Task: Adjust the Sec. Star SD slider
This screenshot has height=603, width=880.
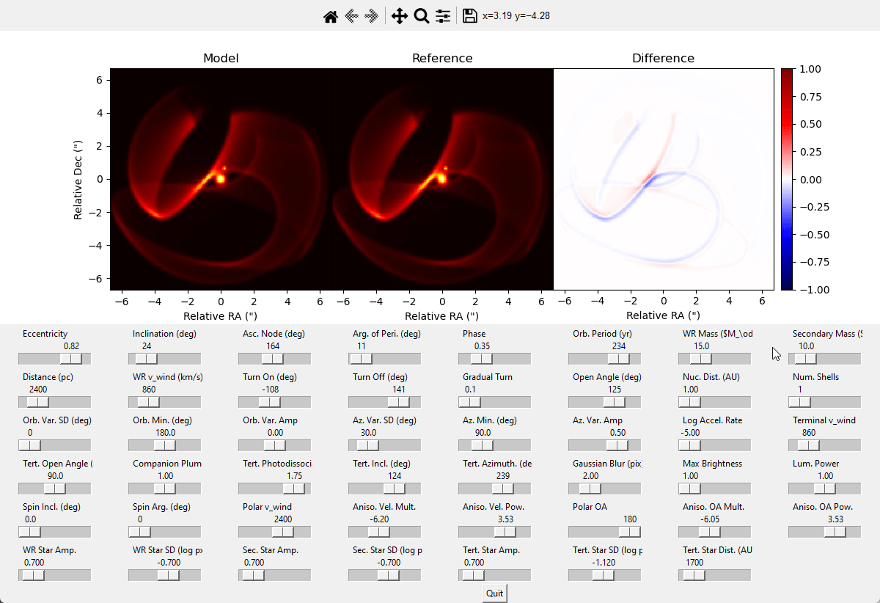Action: tap(384, 575)
